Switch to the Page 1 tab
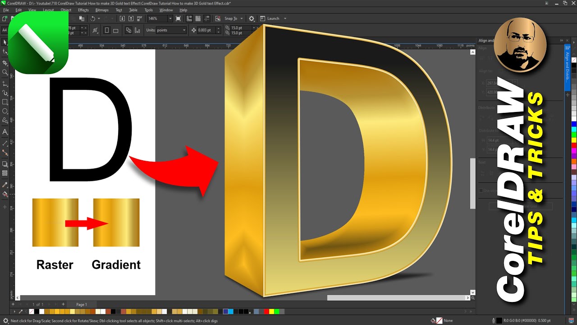577x325 pixels. click(82, 305)
